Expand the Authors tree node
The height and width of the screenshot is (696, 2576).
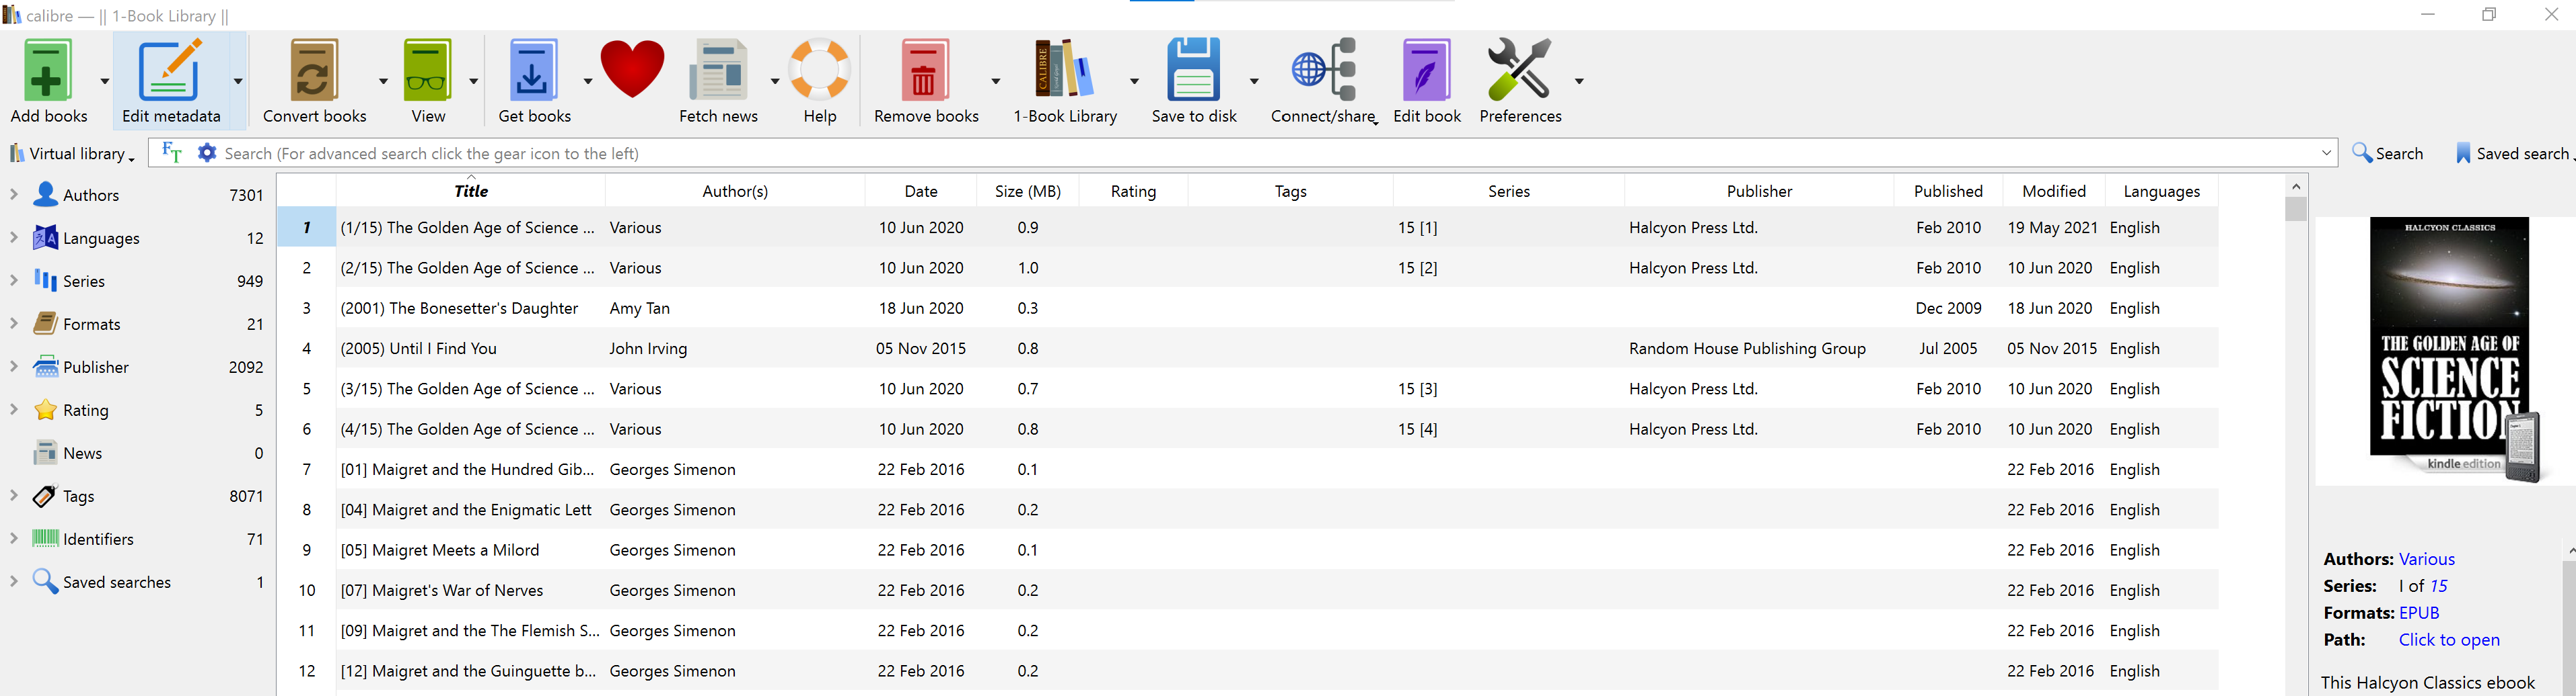click(14, 193)
